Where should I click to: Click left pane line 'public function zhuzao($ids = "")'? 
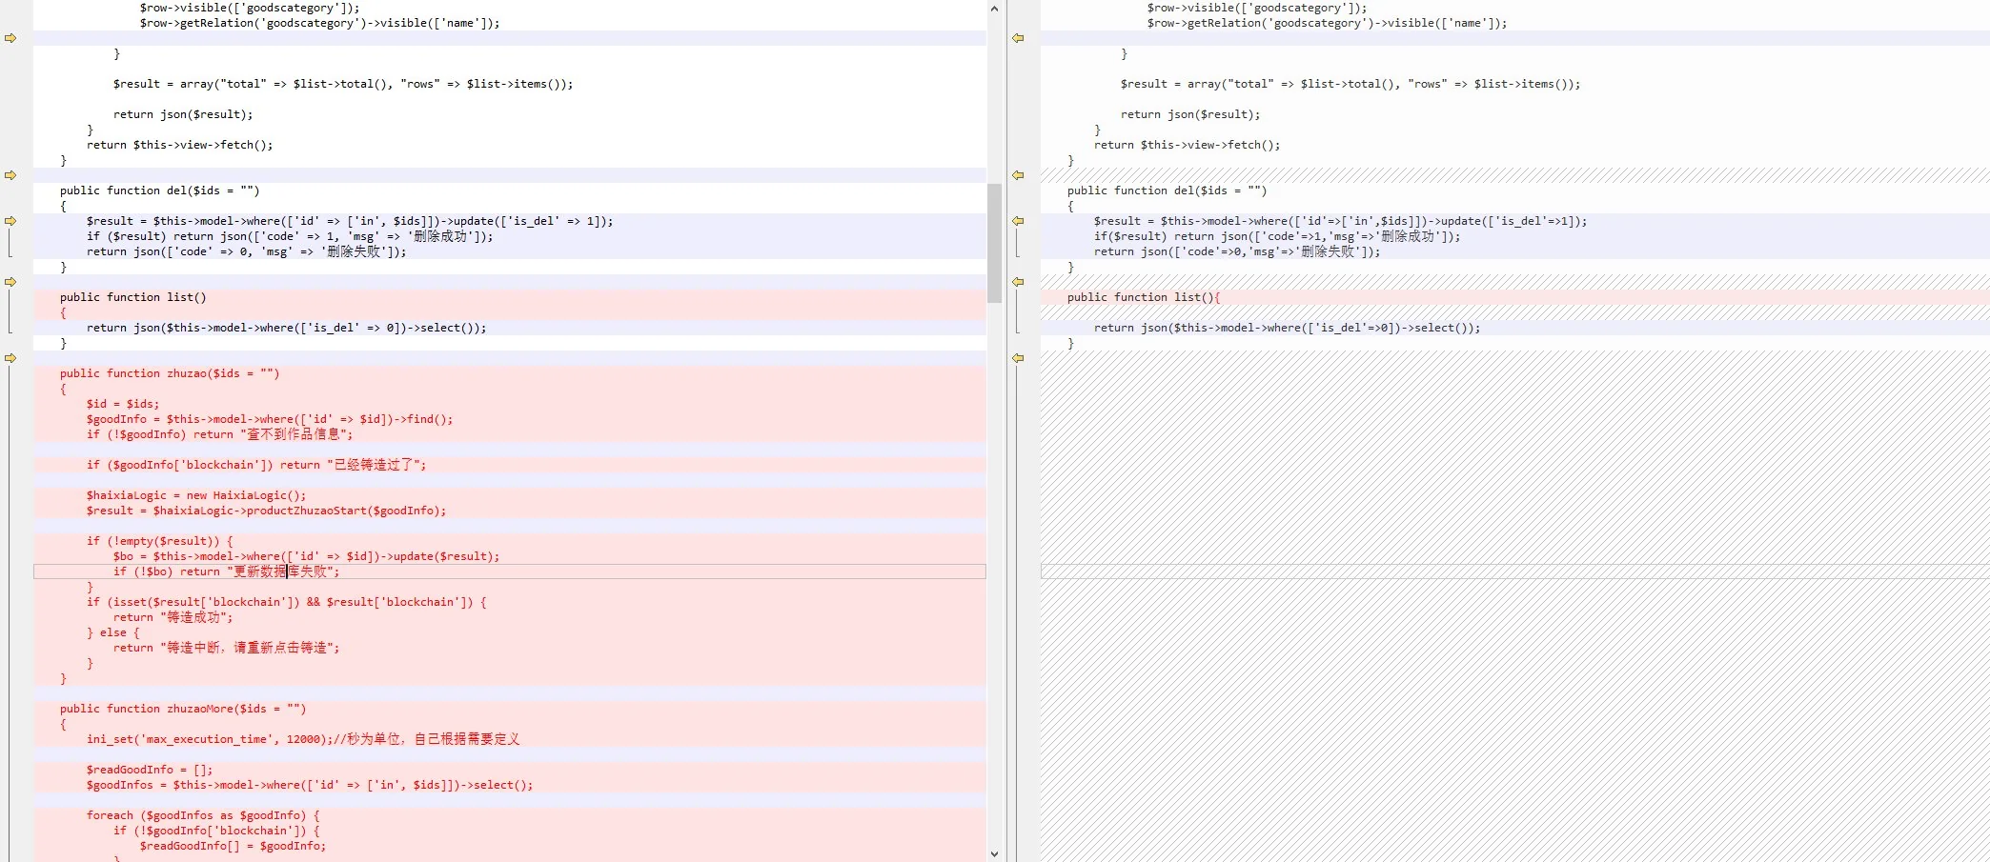(170, 373)
